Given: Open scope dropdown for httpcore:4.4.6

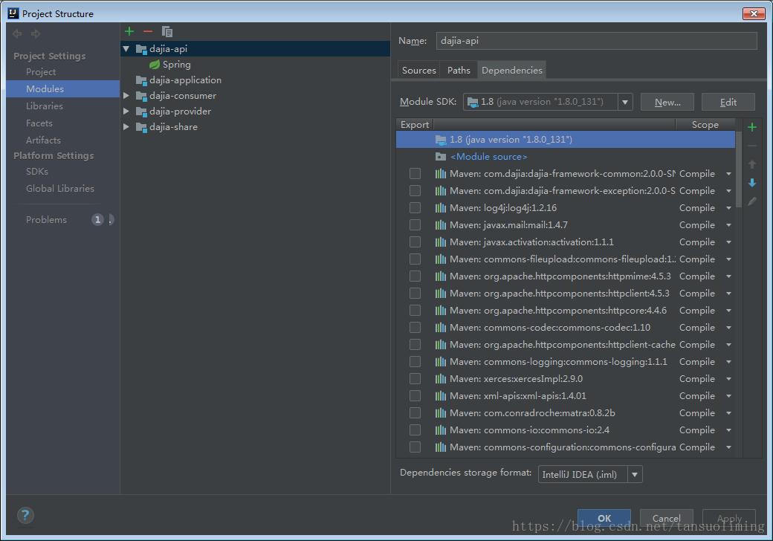Looking at the screenshot, I should (x=728, y=311).
